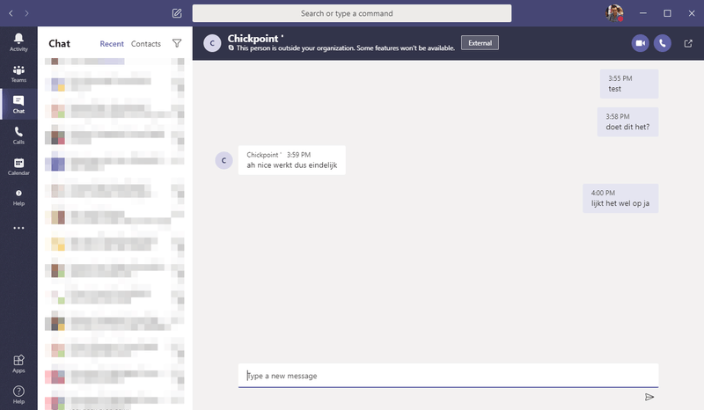Maximize the Teams window

point(667,13)
